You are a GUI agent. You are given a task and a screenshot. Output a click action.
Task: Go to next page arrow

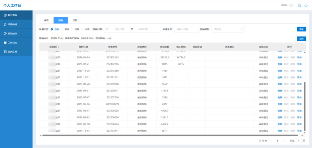tap(284, 141)
